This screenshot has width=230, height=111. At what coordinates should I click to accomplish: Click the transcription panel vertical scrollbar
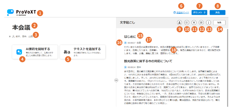228,53
